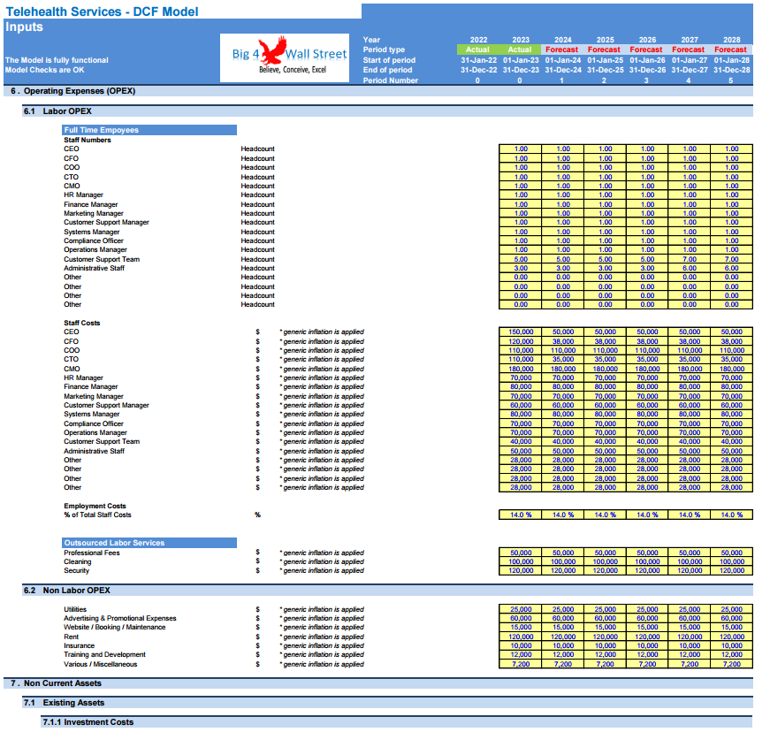Select Various / Miscellaneous 7,200 for 2028
The width and height of the screenshot is (770, 732).
click(x=732, y=664)
